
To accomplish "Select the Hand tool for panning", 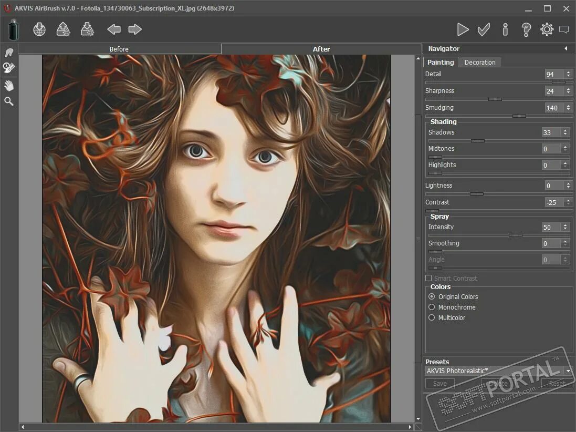I will [x=8, y=86].
